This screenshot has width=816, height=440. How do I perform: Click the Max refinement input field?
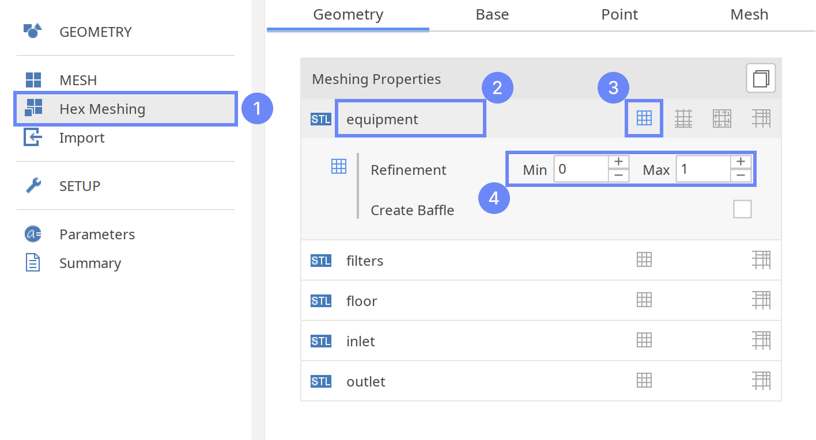pos(702,170)
